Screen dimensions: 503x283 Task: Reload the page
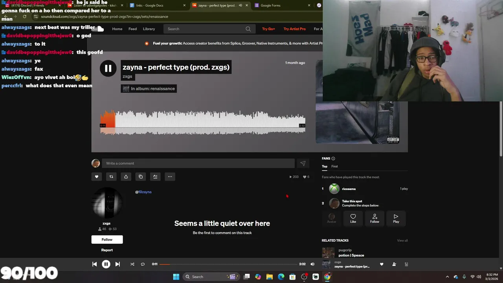tap(24, 17)
